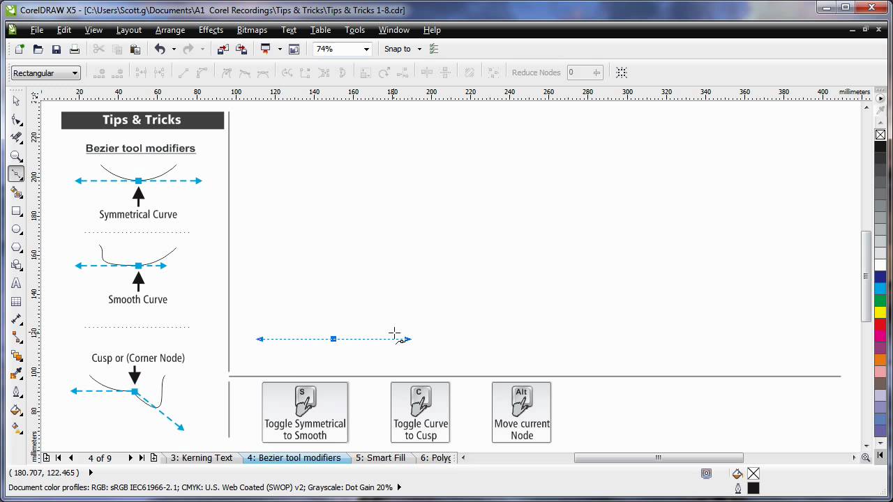Screen dimensions: 893x502
Task: Select the Crop tool
Action: 17,138
